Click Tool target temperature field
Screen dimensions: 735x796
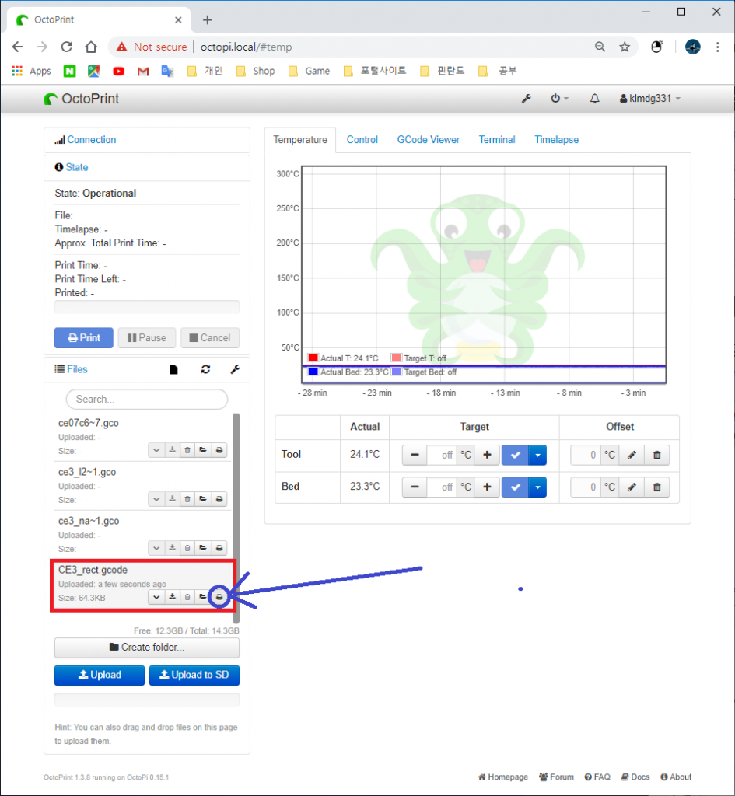[x=442, y=455]
